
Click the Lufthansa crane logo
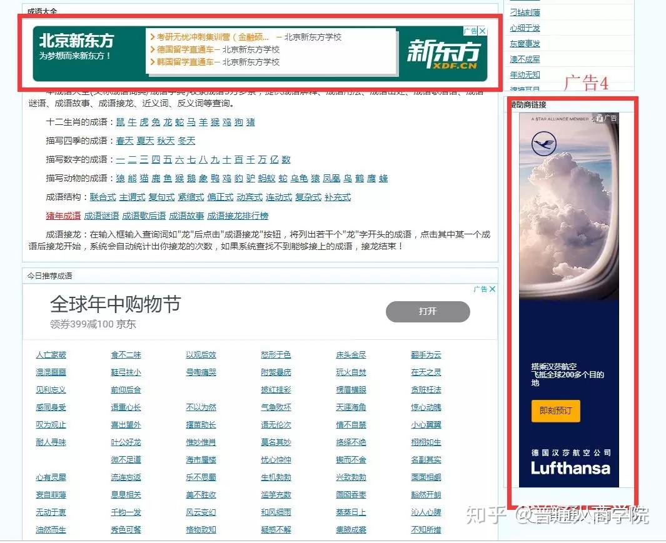[x=543, y=143]
